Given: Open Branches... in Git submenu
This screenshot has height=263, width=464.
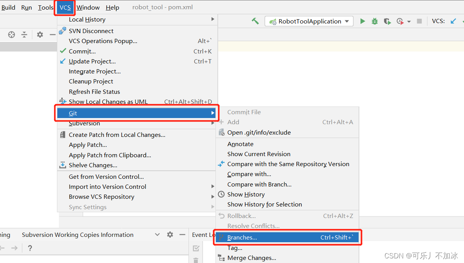Looking at the screenshot, I should (x=287, y=237).
